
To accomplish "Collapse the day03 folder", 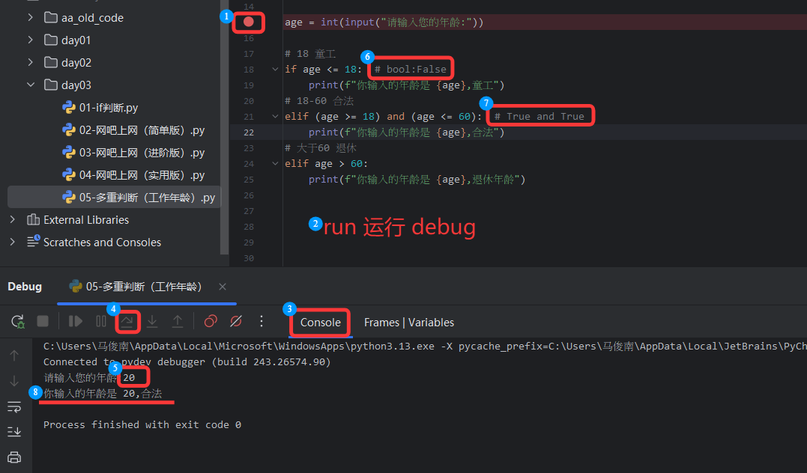I will click(x=31, y=85).
